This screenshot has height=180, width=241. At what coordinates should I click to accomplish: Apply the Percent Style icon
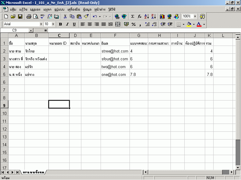(x=133, y=24)
